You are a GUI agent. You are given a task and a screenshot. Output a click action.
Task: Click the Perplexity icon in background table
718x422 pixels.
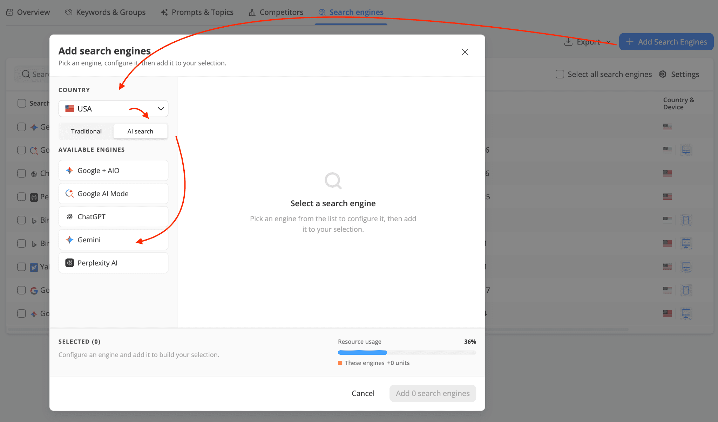34,198
